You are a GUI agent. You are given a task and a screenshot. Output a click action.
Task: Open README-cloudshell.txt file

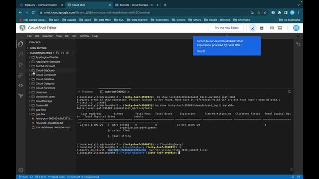click(49, 123)
